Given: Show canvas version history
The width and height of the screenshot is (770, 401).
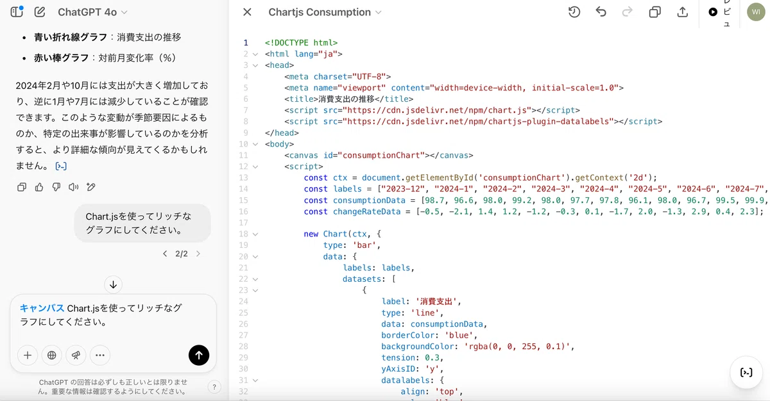Looking at the screenshot, I should [574, 12].
